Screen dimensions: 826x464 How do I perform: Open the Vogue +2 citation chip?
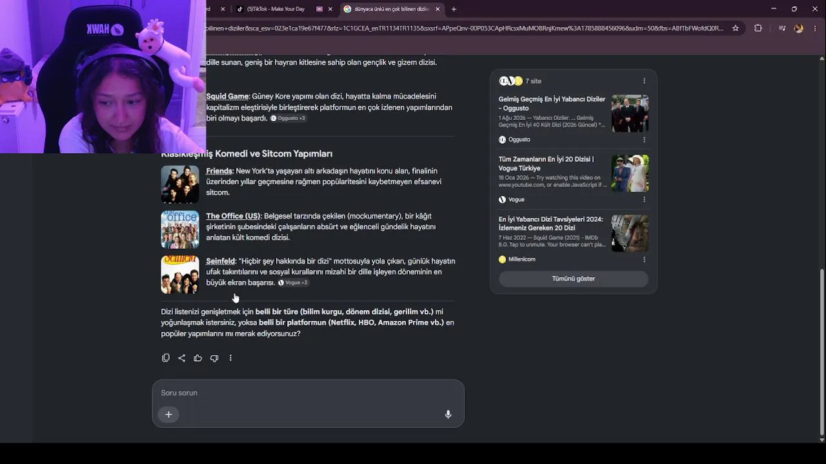294,283
